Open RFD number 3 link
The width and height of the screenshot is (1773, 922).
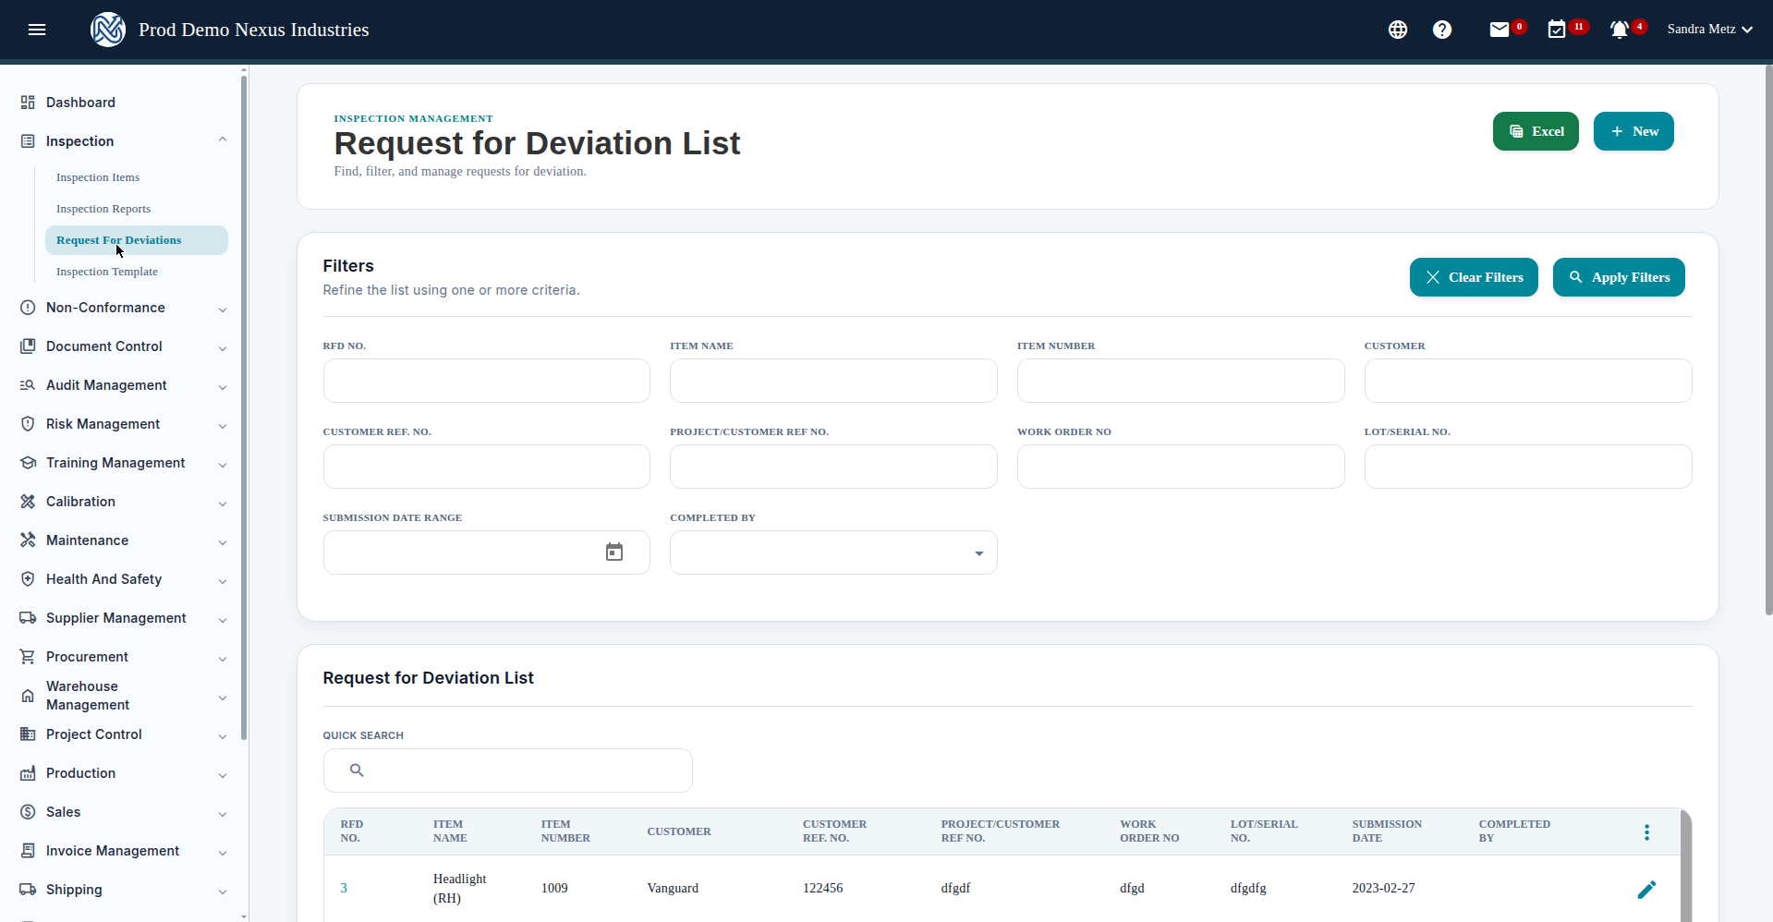coord(344,888)
